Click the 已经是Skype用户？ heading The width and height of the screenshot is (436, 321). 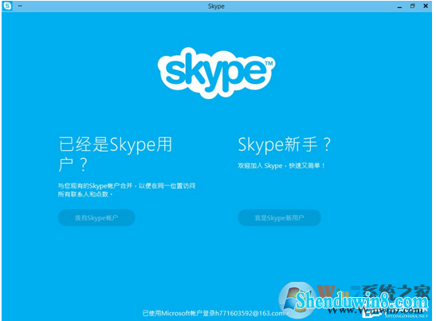click(x=116, y=154)
